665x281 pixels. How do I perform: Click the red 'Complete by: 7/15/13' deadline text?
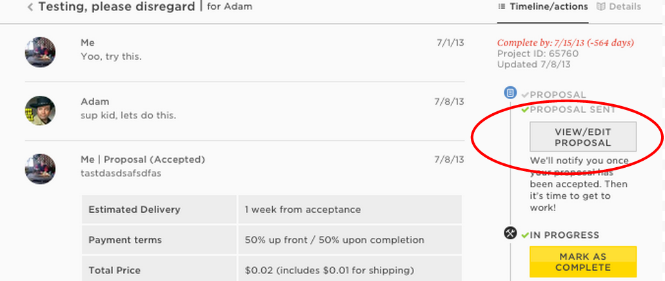coord(565,42)
